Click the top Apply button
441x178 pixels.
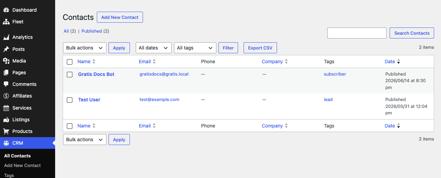tap(119, 48)
